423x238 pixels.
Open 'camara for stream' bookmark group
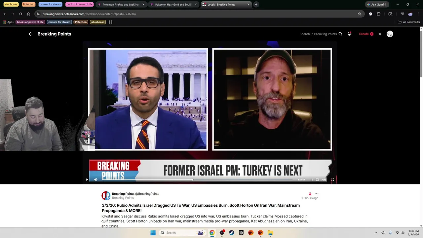coord(59,22)
